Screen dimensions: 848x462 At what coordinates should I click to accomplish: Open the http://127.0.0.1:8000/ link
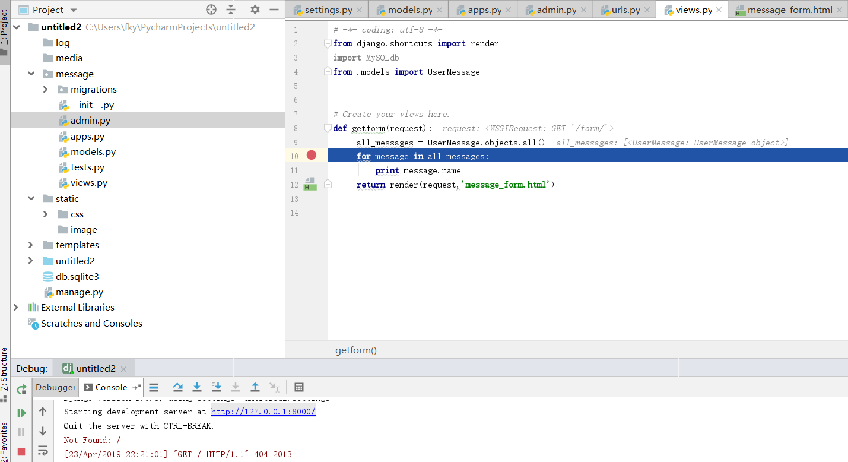coord(263,412)
